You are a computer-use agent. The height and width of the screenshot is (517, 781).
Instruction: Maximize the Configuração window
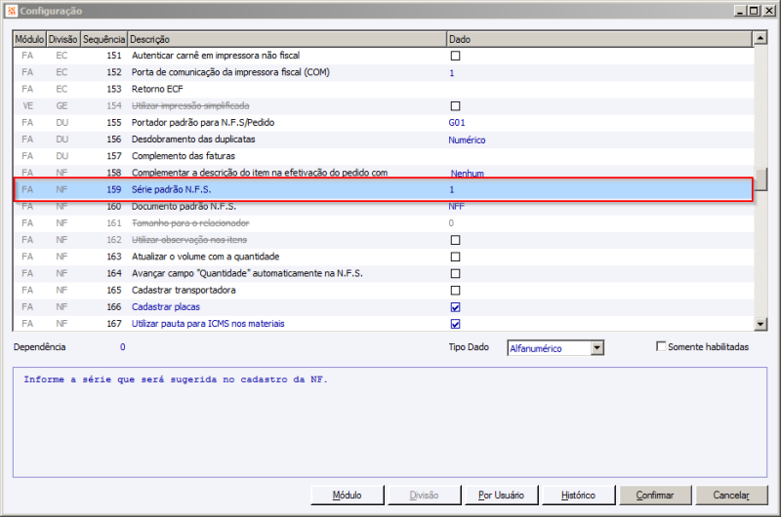pos(754,11)
